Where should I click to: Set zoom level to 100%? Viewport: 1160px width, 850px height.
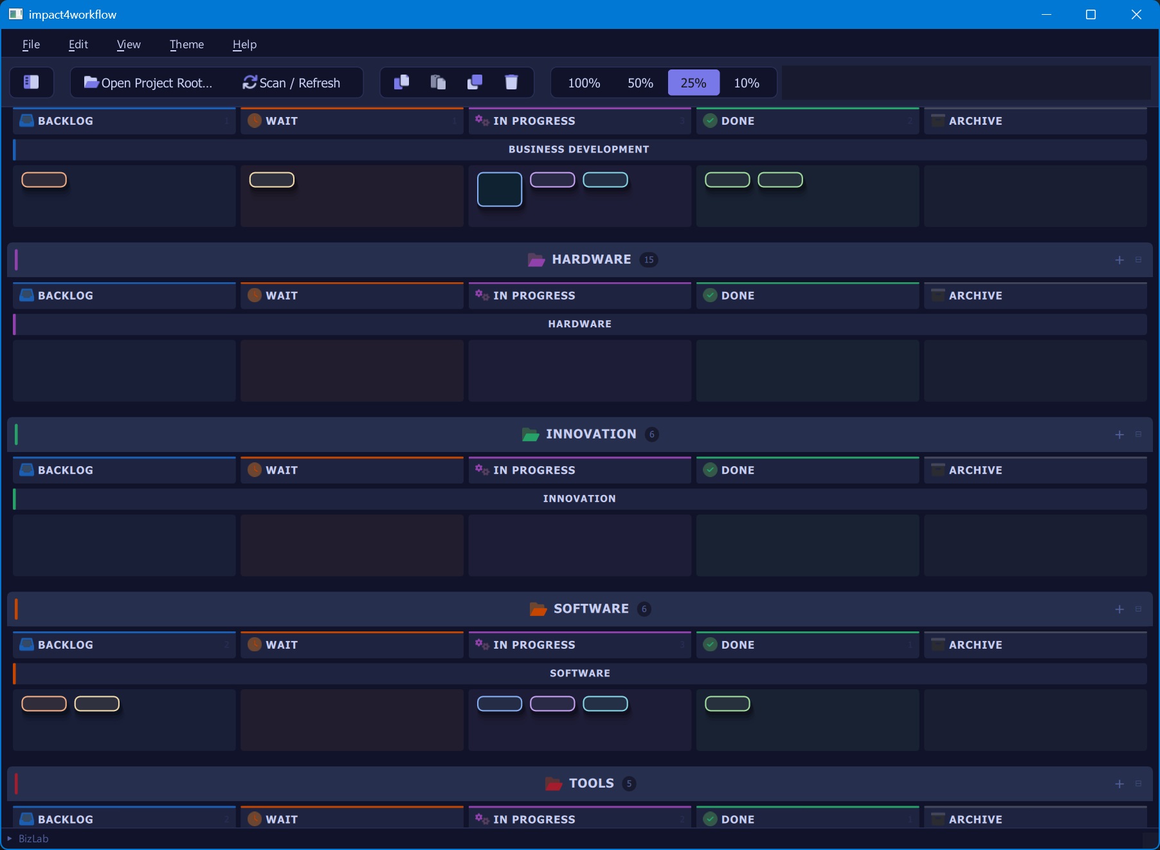(584, 83)
